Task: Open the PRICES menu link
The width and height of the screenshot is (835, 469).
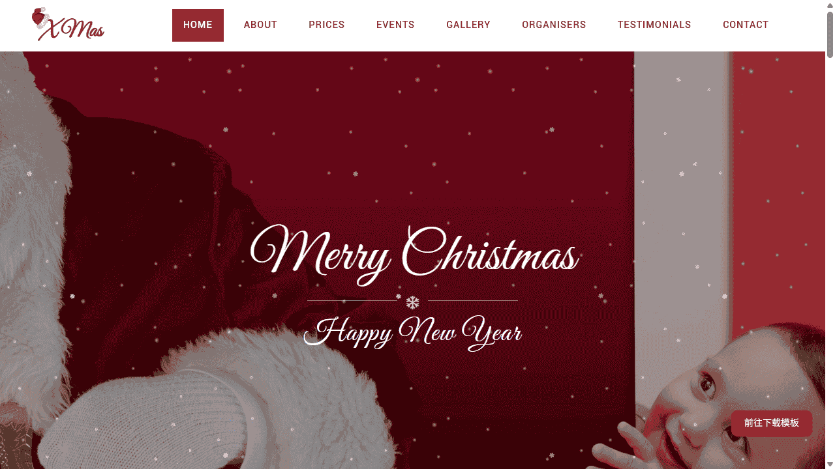Action: coord(327,25)
